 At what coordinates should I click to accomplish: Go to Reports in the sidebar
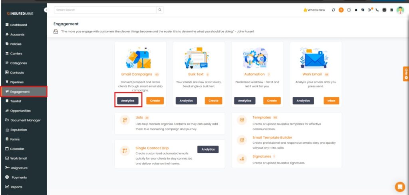(16, 187)
